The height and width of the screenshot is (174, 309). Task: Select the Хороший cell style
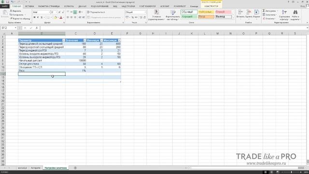click(189, 17)
